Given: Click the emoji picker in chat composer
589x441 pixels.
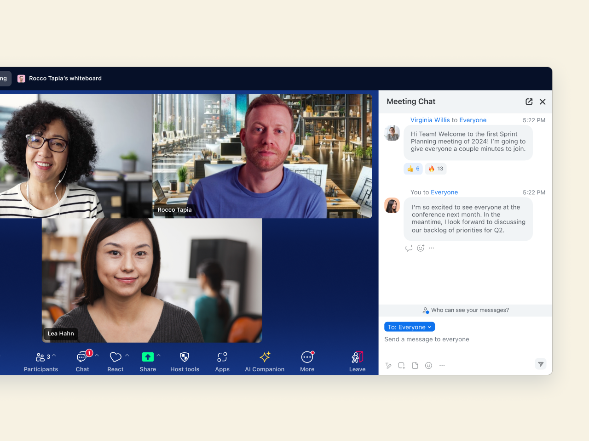Looking at the screenshot, I should coord(428,366).
